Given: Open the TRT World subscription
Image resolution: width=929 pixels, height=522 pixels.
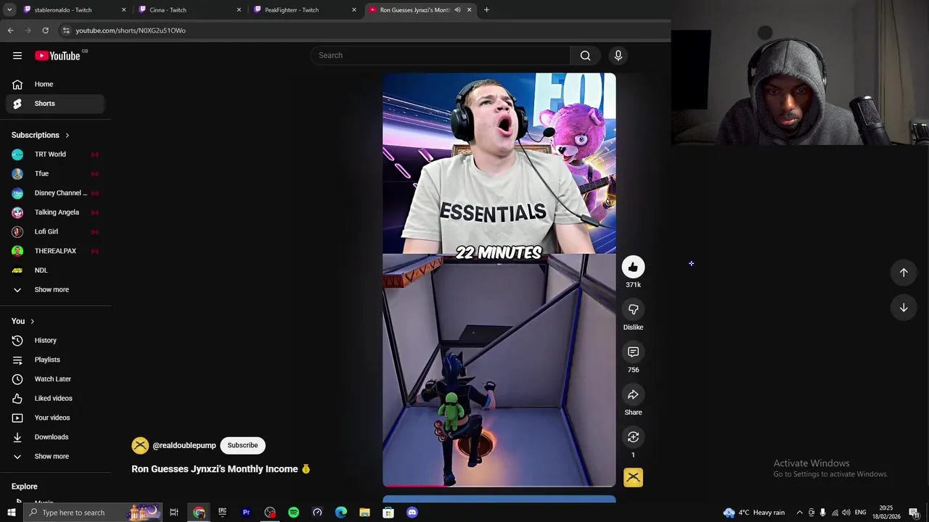Looking at the screenshot, I should click(x=55, y=154).
